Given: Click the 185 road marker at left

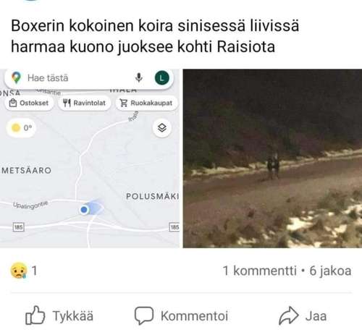Looking at the screenshot, I should pyautogui.click(x=19, y=227).
